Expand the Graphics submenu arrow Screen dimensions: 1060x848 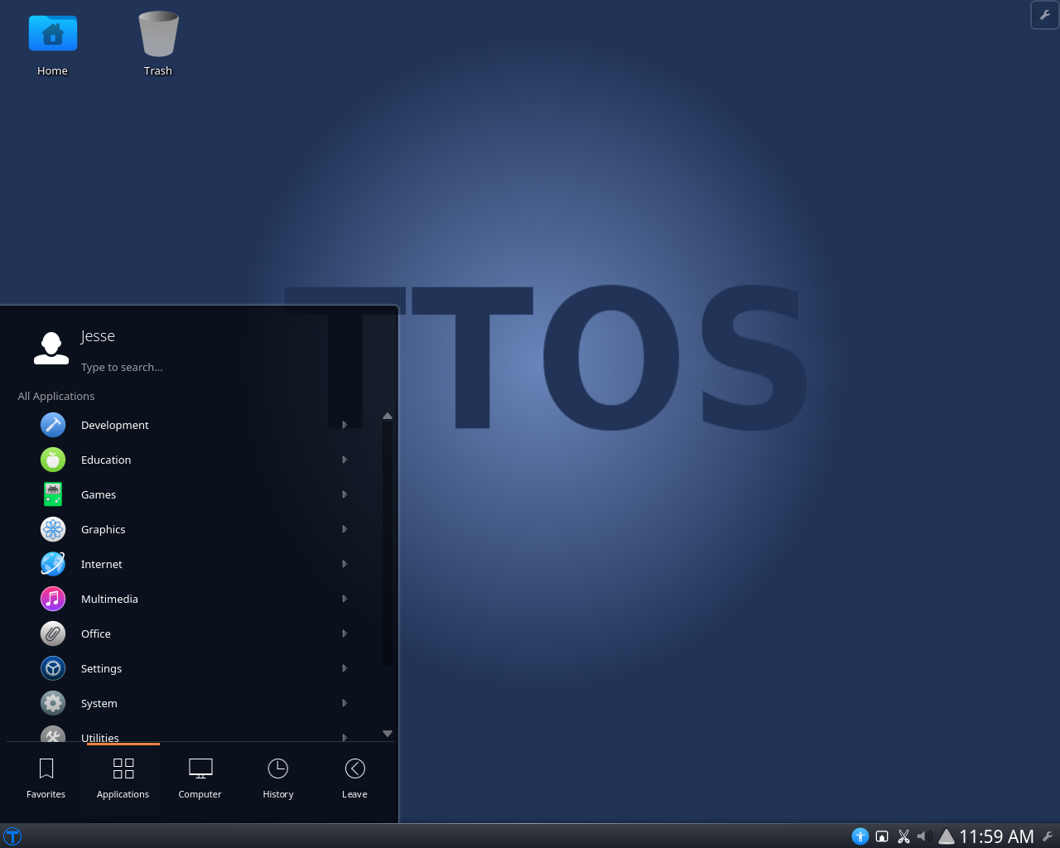tap(344, 529)
